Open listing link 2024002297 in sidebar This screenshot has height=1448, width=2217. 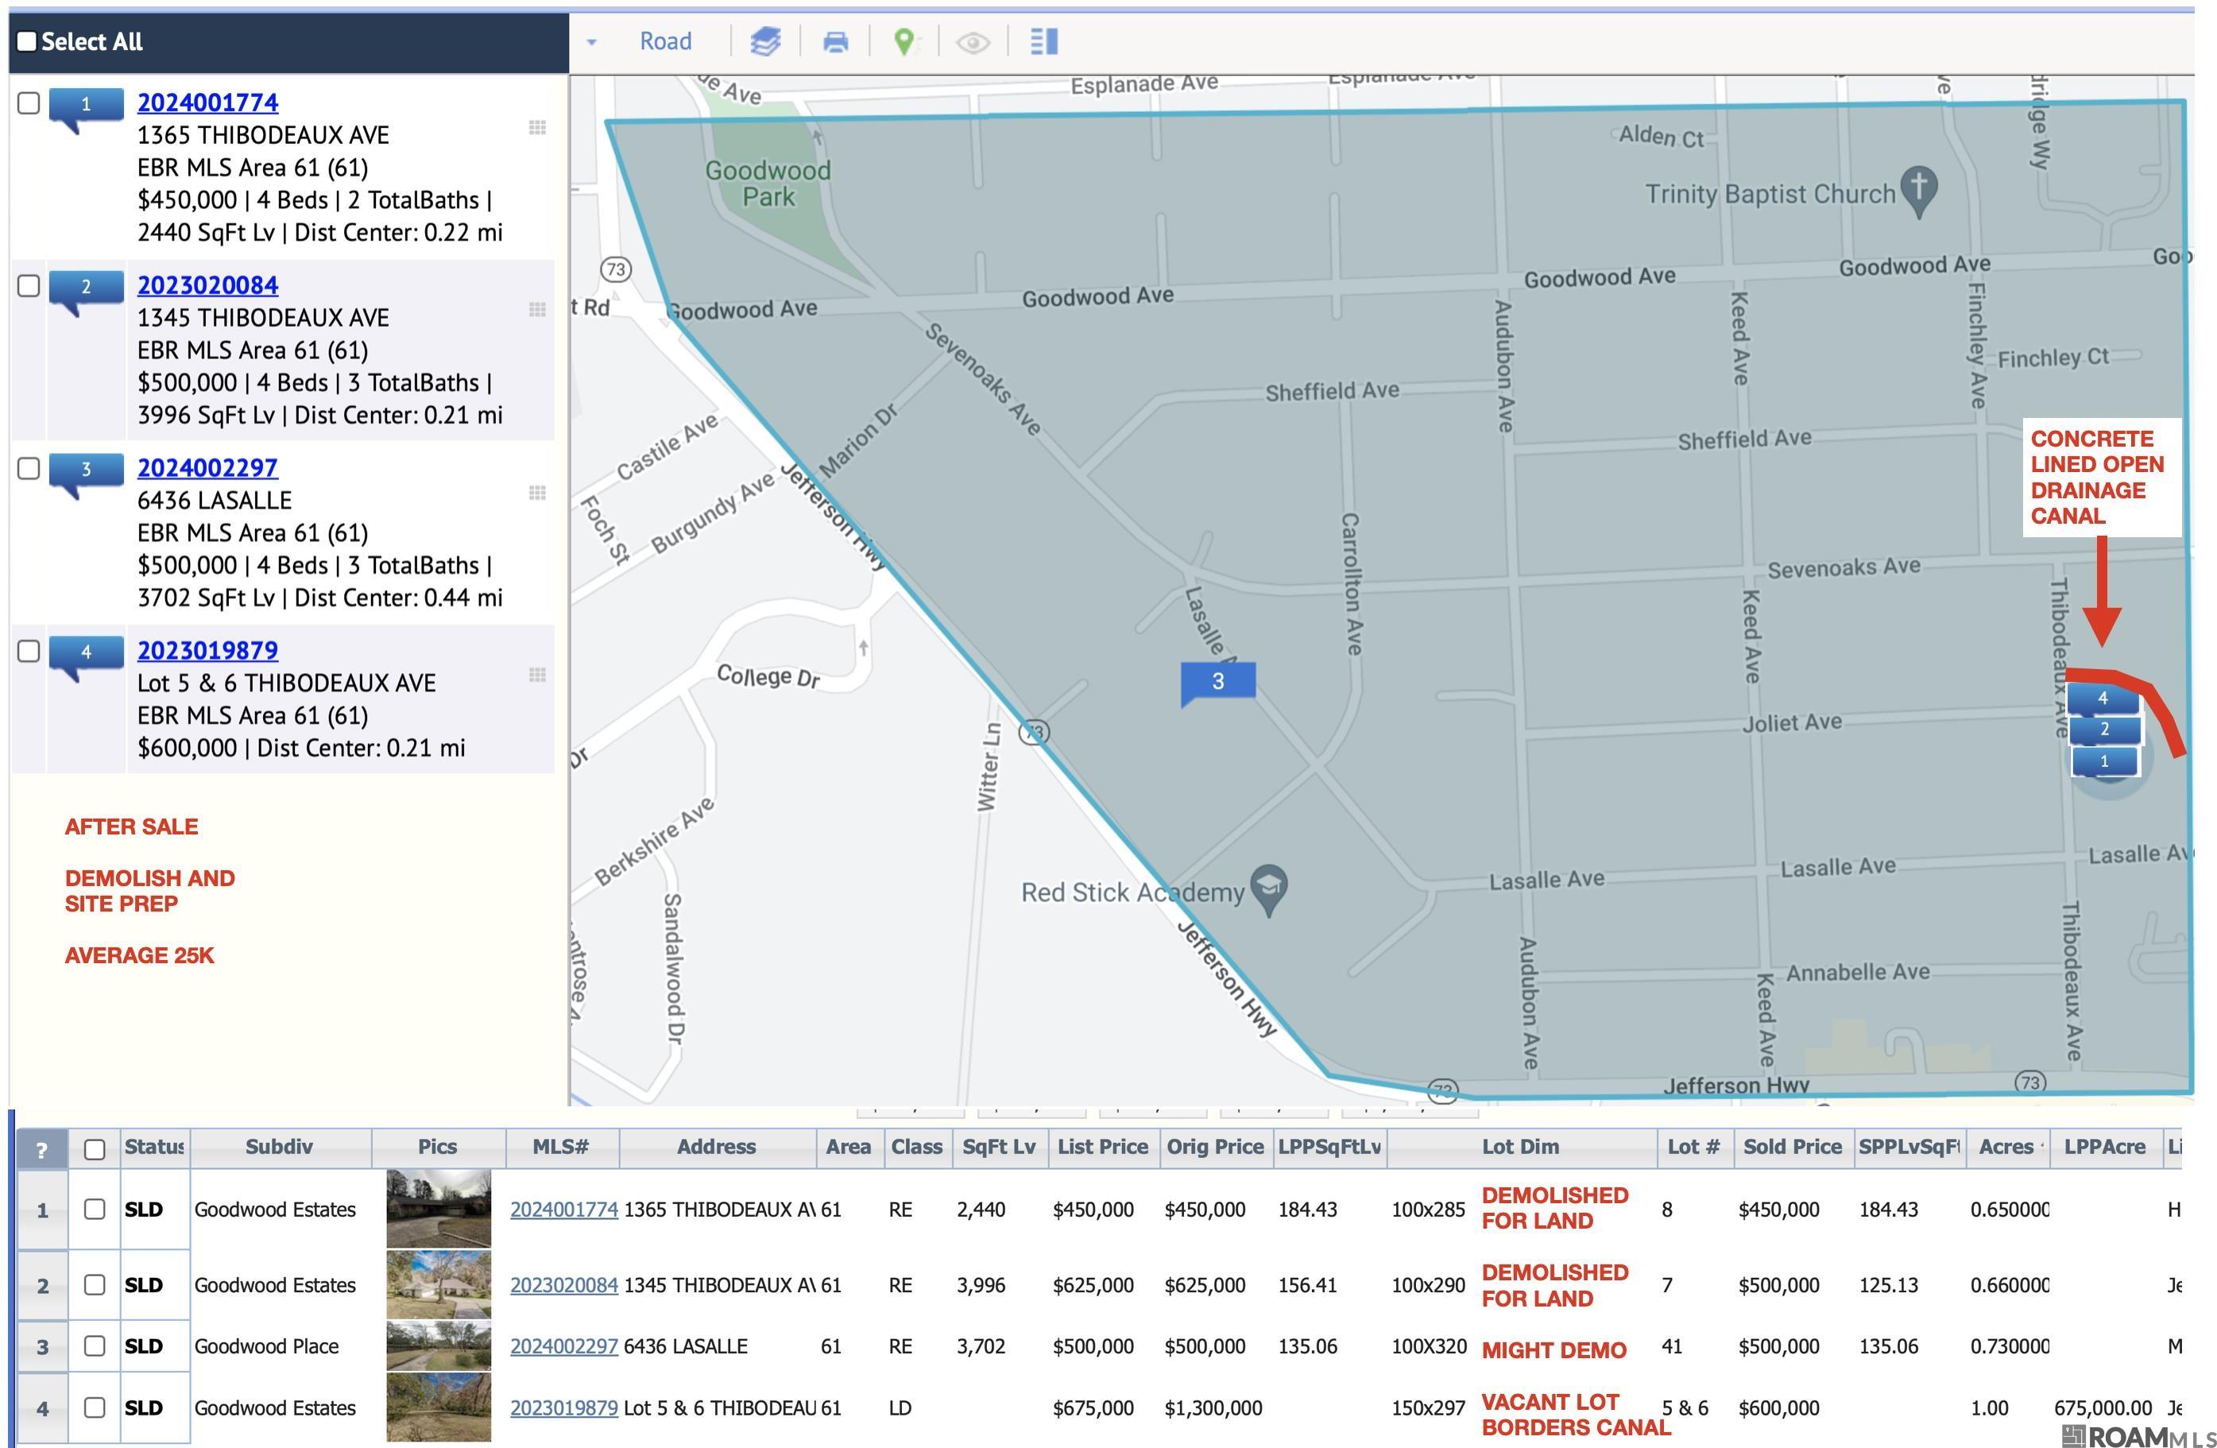[x=207, y=468]
